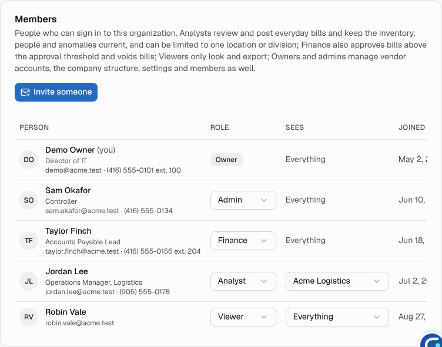442x347 pixels.
Task: Click the envelope icon on Invite someone
Action: 25,92
